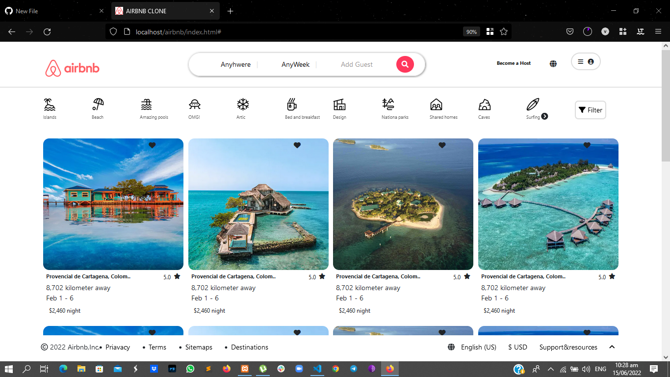Image resolution: width=670 pixels, height=377 pixels.
Task: Select the Surfing category icon
Action: tap(533, 104)
